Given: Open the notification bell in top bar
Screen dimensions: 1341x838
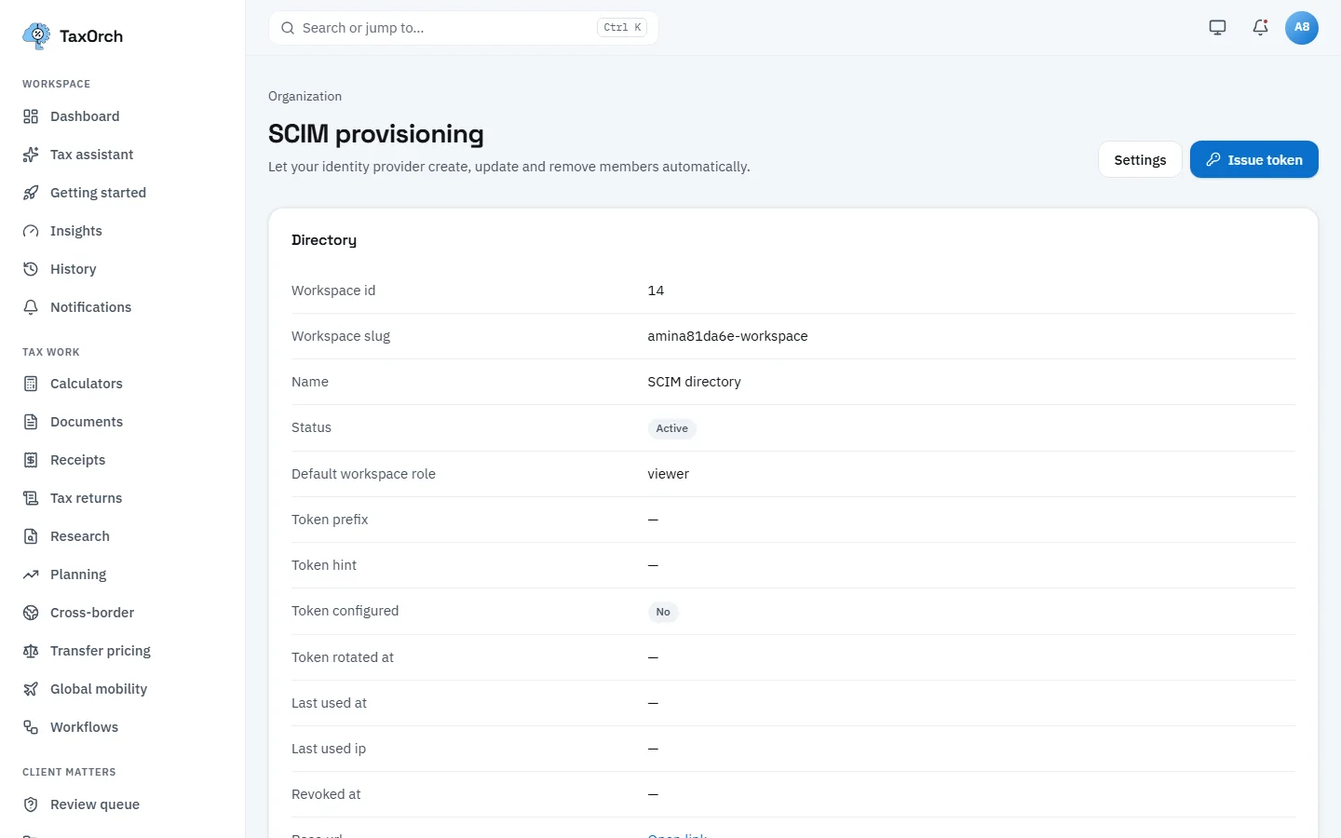Looking at the screenshot, I should point(1260,28).
